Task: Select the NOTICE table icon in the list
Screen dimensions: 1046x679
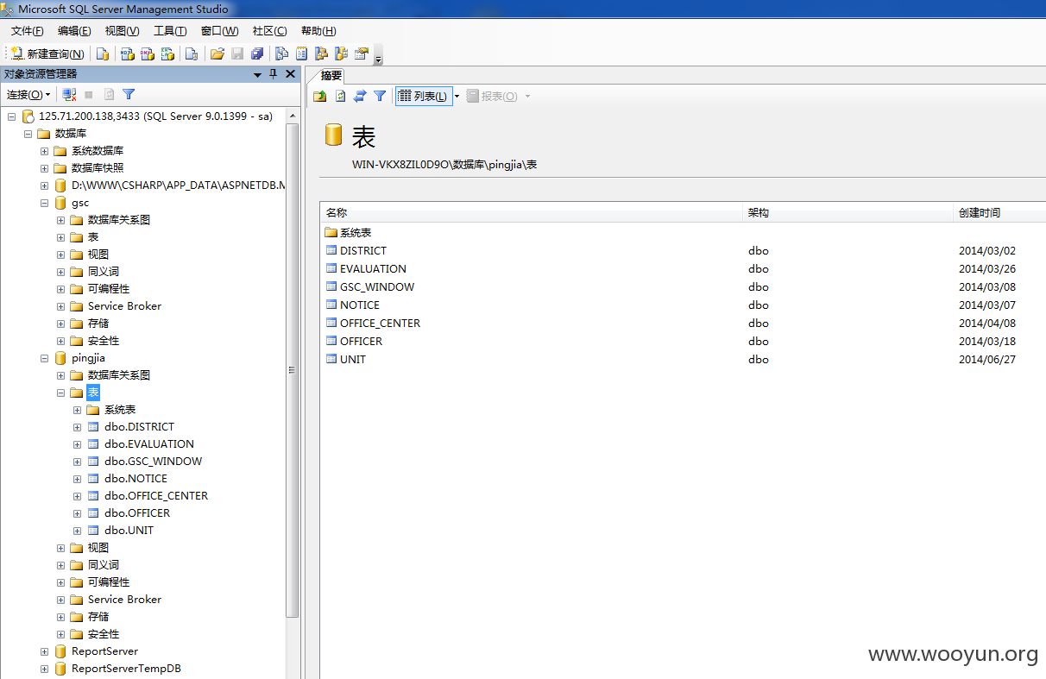Action: tap(331, 305)
